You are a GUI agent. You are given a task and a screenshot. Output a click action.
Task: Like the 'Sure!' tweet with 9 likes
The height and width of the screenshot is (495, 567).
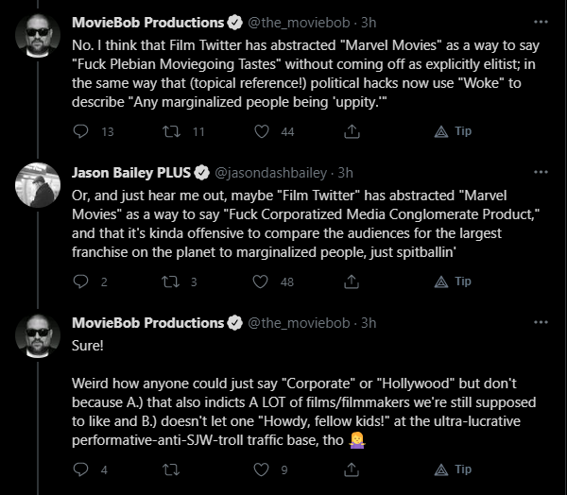pos(261,469)
